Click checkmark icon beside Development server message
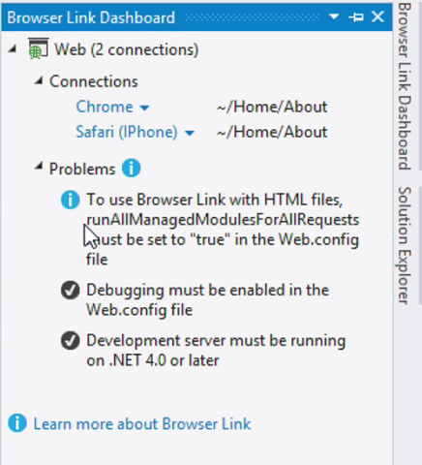Image resolution: width=422 pixels, height=465 pixels. click(70, 340)
